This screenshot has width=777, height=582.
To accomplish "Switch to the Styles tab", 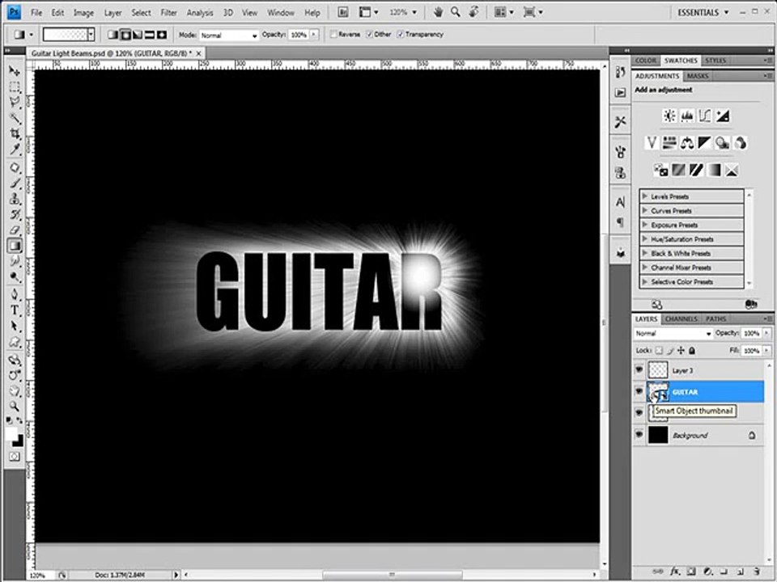I will [715, 61].
